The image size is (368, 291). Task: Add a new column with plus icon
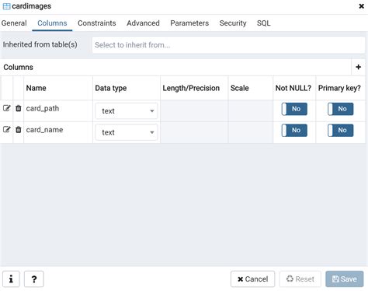pos(359,67)
